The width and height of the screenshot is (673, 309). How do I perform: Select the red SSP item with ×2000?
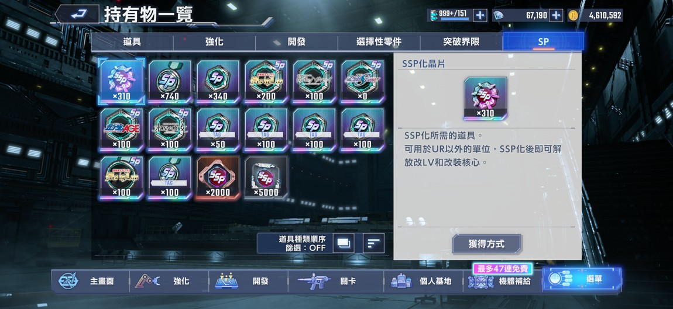[218, 178]
